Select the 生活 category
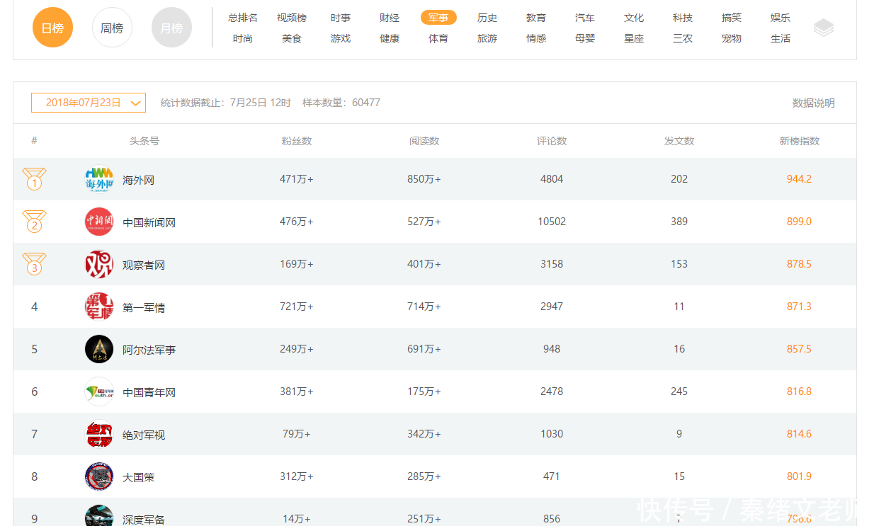 point(781,38)
